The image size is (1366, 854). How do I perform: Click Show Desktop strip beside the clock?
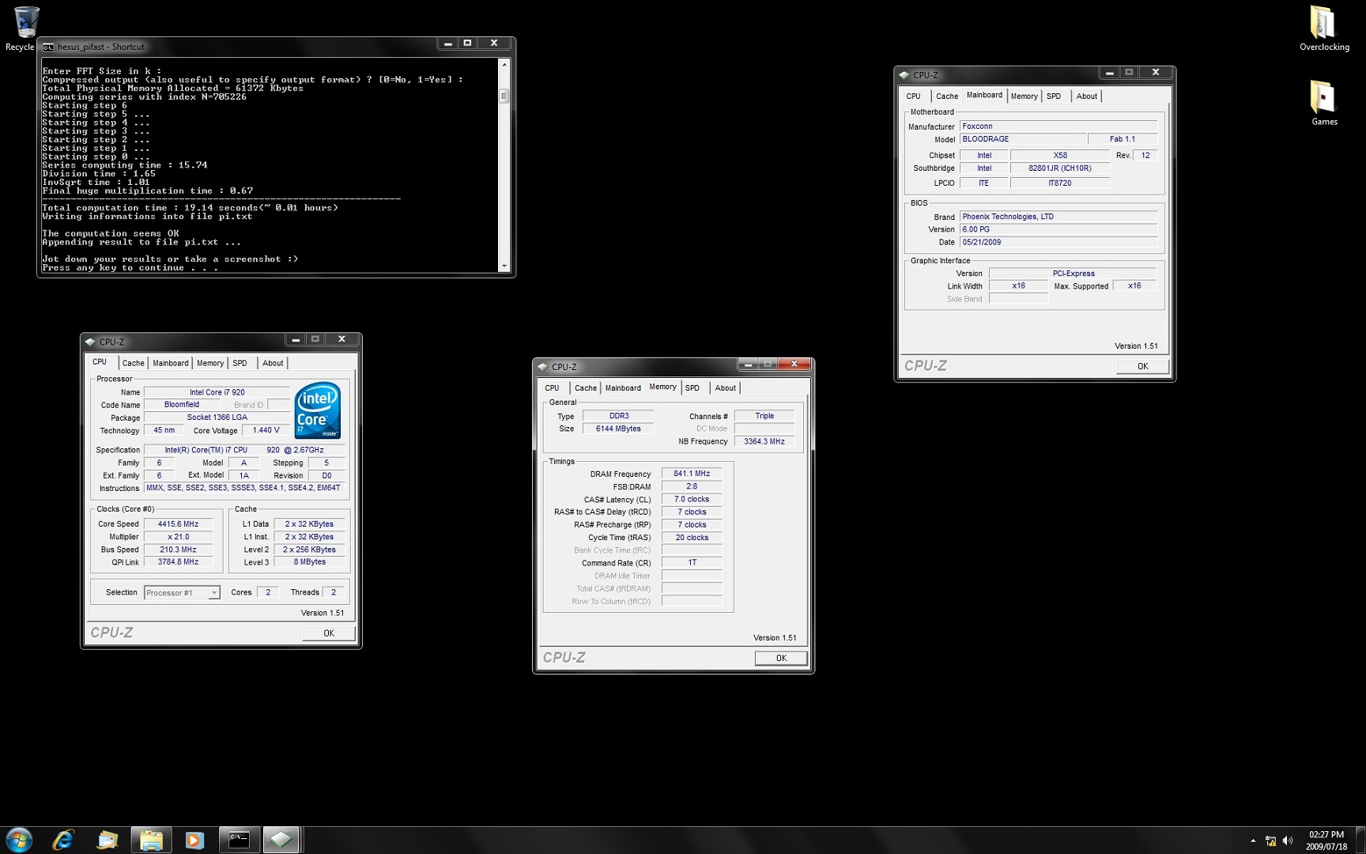pos(1360,840)
